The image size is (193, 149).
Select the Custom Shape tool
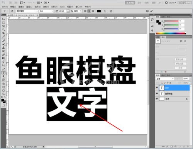(x=3, y=80)
